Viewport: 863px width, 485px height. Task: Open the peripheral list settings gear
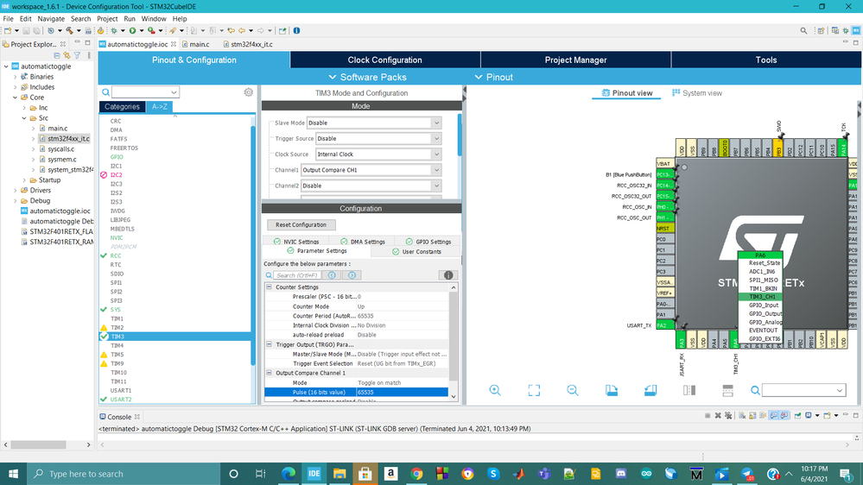(248, 92)
